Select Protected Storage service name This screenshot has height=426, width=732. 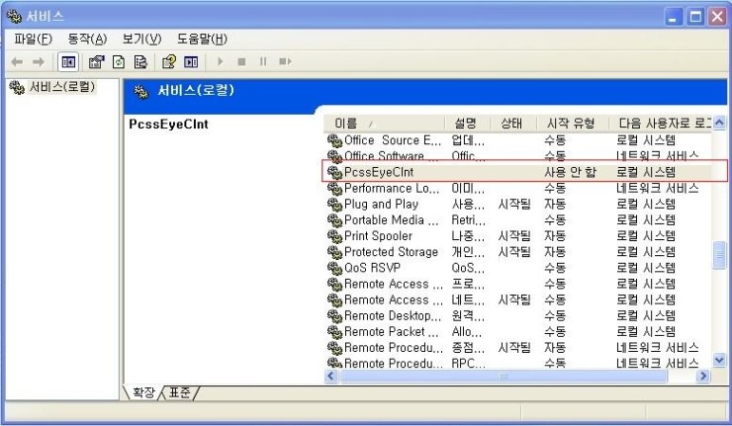391,252
